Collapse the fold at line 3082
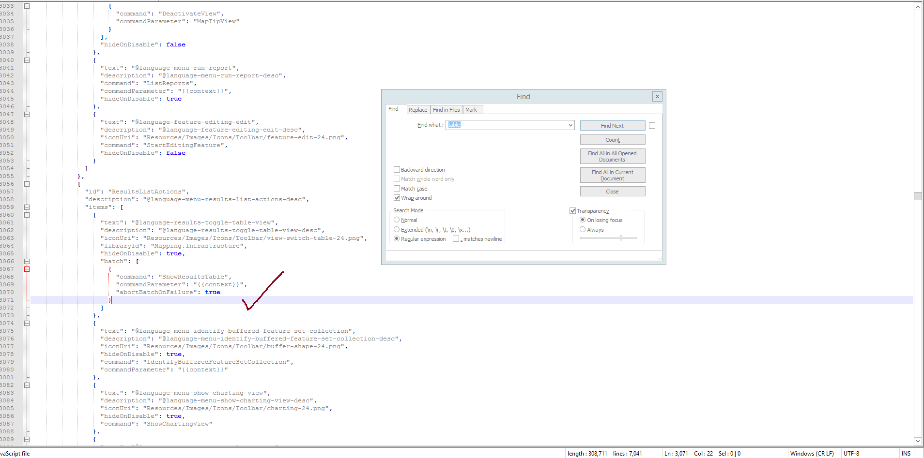924x458 pixels. point(27,385)
